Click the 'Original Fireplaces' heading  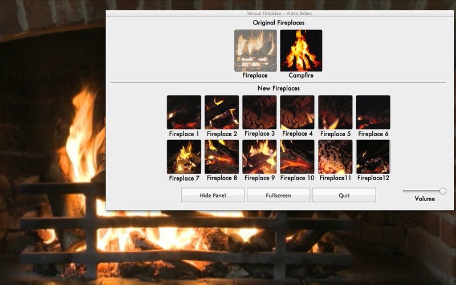coord(279,23)
